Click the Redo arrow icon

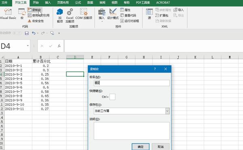43,33
